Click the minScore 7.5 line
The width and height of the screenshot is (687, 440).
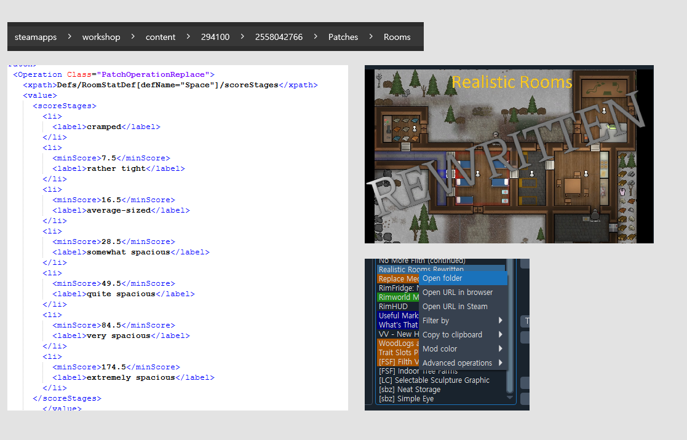click(x=111, y=158)
